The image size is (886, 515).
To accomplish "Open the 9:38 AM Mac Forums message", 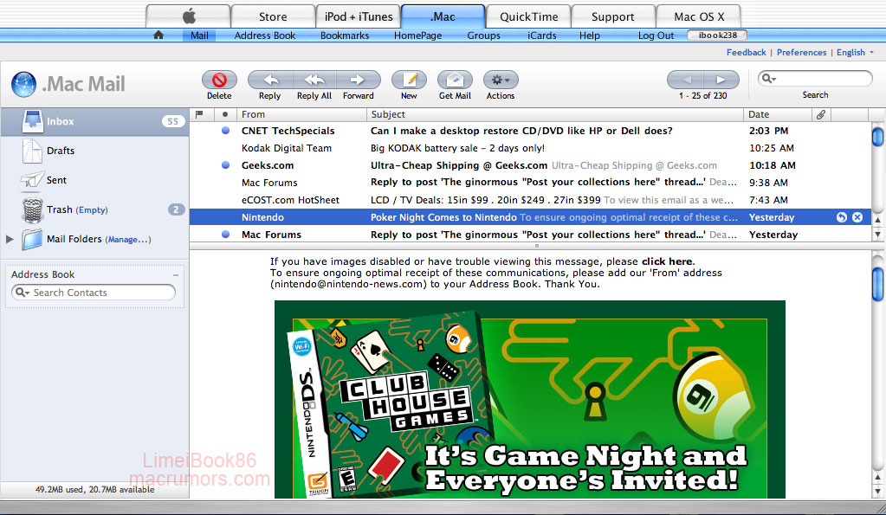I will (530, 183).
